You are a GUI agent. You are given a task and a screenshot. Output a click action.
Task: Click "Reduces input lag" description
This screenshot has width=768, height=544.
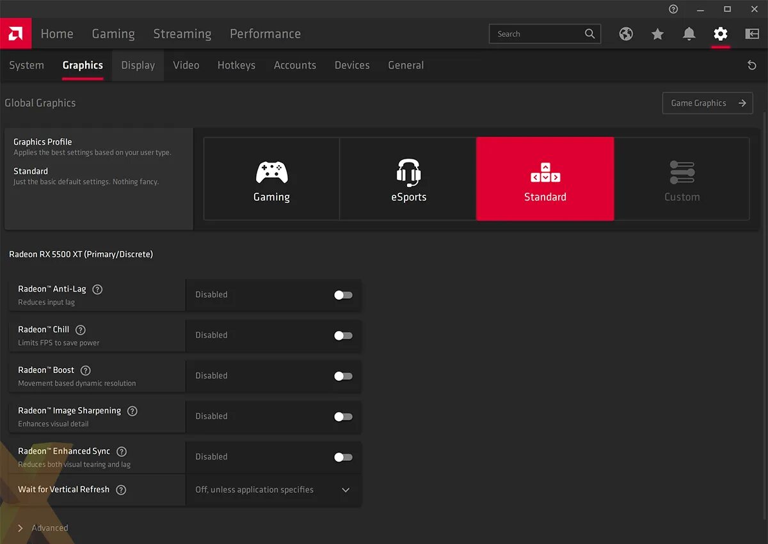(x=46, y=302)
